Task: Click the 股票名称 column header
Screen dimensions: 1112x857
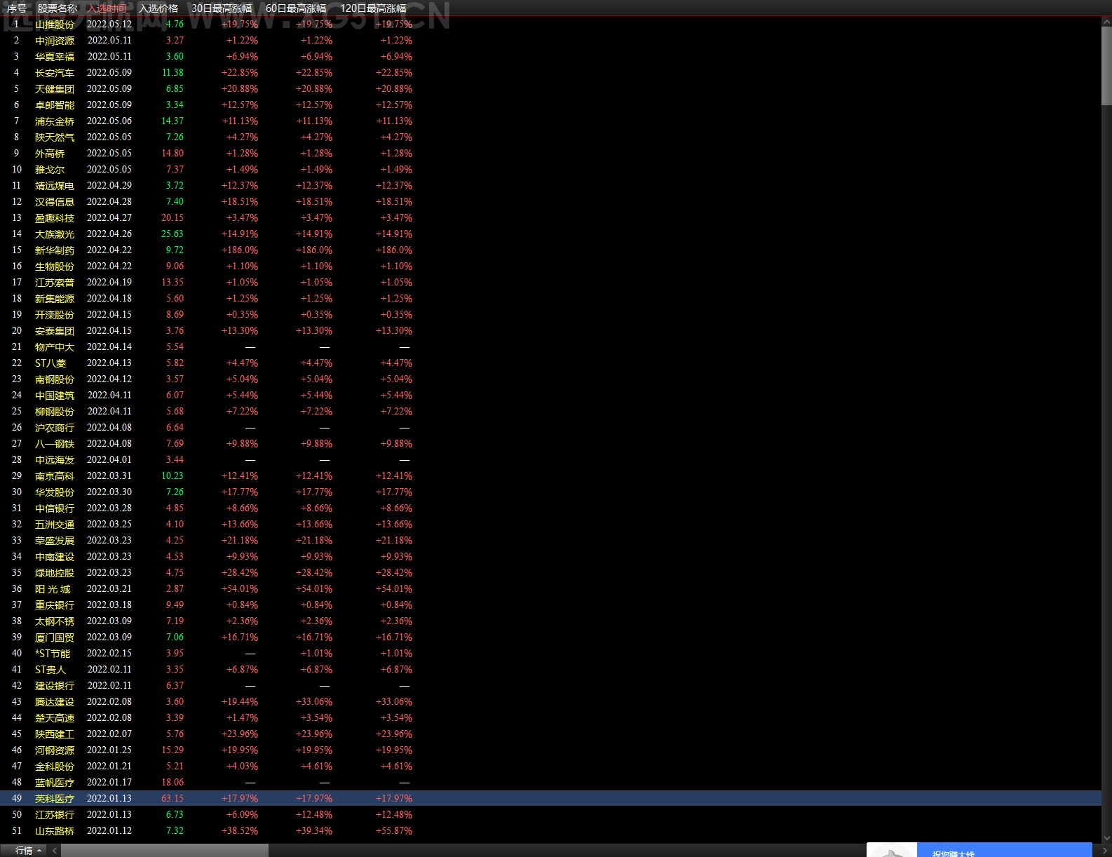Action: (x=57, y=8)
